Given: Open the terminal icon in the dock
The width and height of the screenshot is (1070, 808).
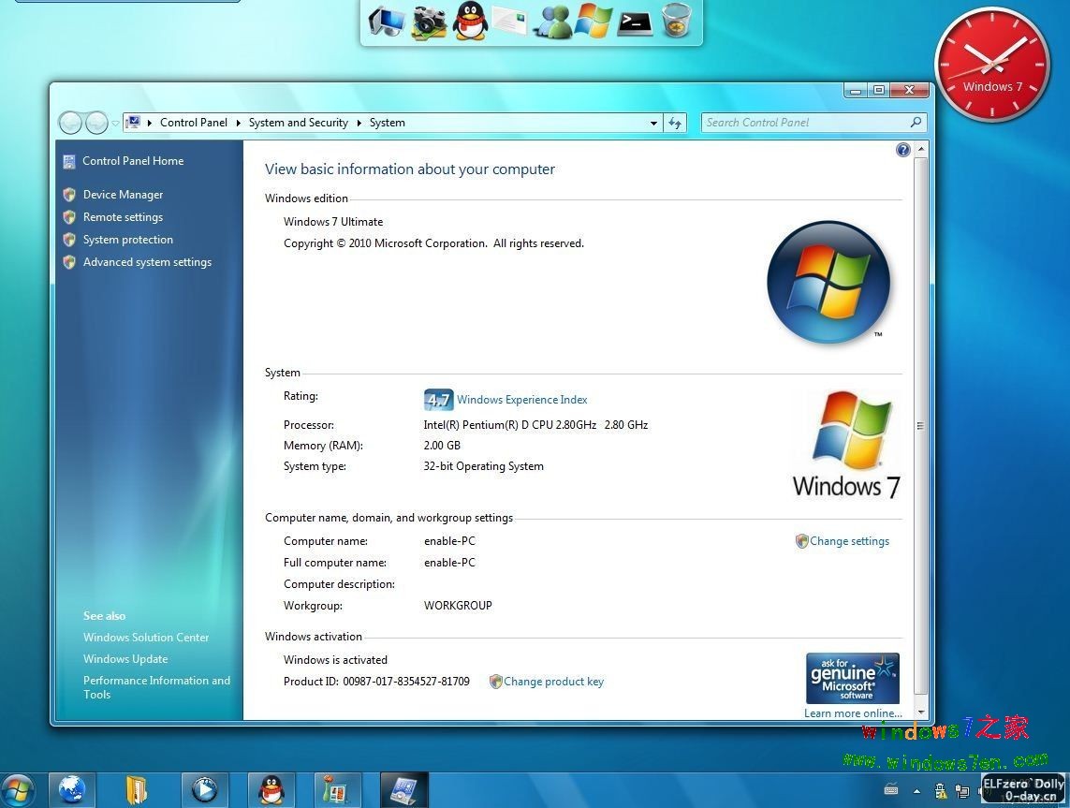Looking at the screenshot, I should [635, 22].
